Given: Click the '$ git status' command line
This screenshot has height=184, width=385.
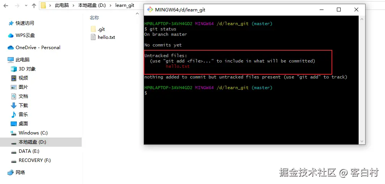Looking at the screenshot, I should (160, 29).
